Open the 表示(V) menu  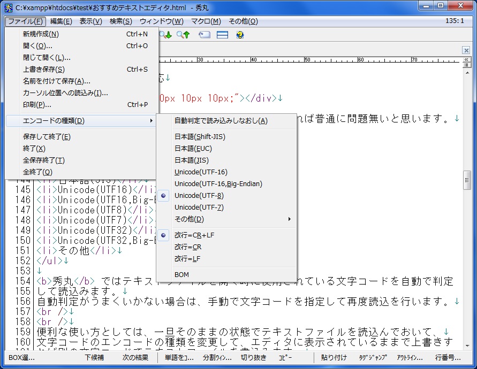[x=90, y=21]
